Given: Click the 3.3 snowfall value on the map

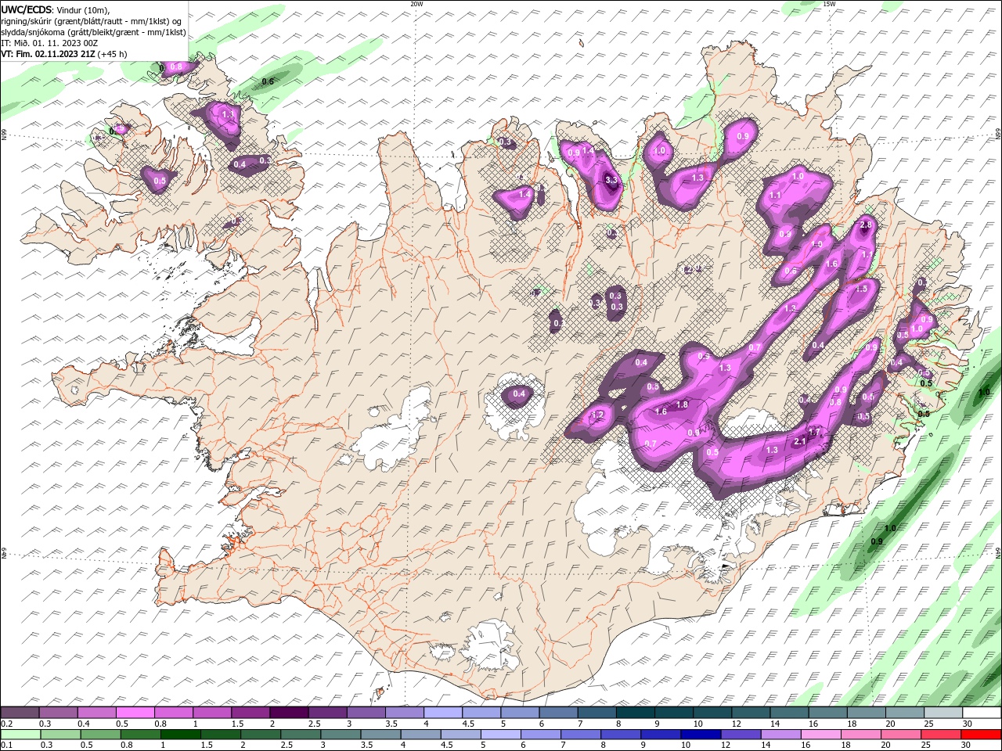Looking at the screenshot, I should [x=612, y=180].
